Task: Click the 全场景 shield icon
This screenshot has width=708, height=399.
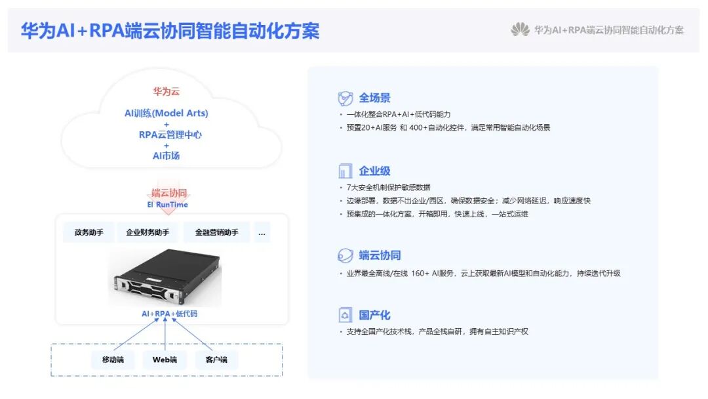Action: pyautogui.click(x=345, y=98)
